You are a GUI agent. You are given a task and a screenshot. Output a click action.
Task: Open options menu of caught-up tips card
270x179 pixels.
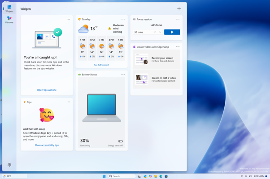68,19
